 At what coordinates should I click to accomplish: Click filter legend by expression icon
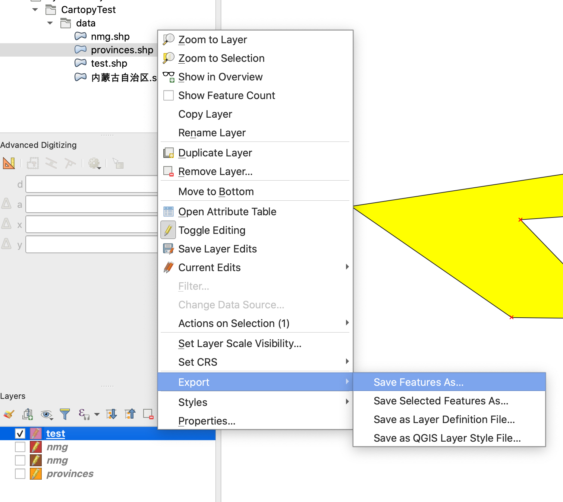[84, 414]
